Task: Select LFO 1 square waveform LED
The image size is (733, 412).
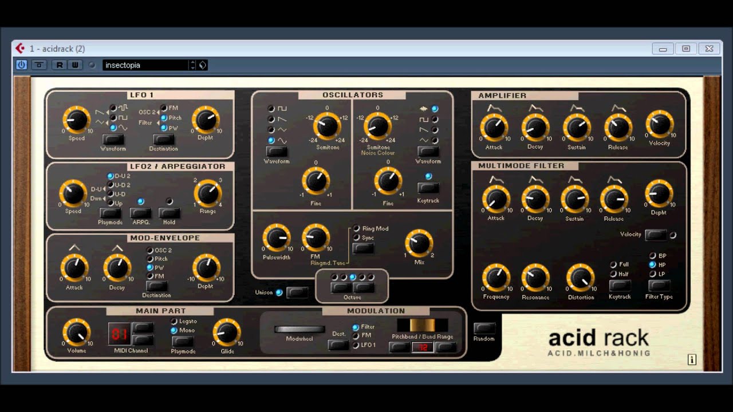Action: click(113, 117)
